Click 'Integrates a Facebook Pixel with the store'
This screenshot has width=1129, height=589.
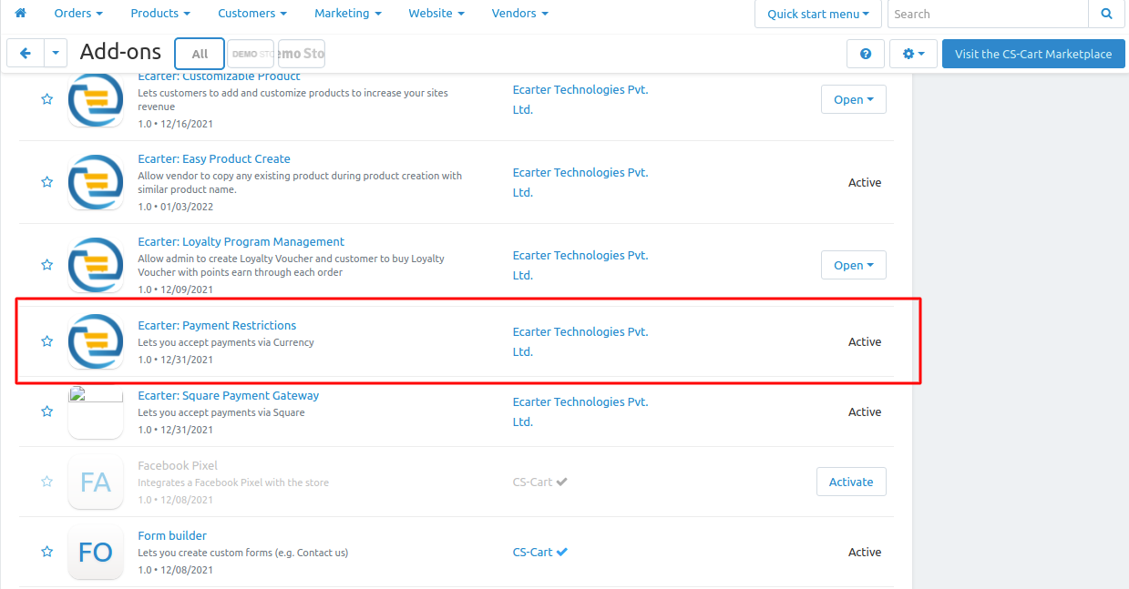pyautogui.click(x=233, y=482)
